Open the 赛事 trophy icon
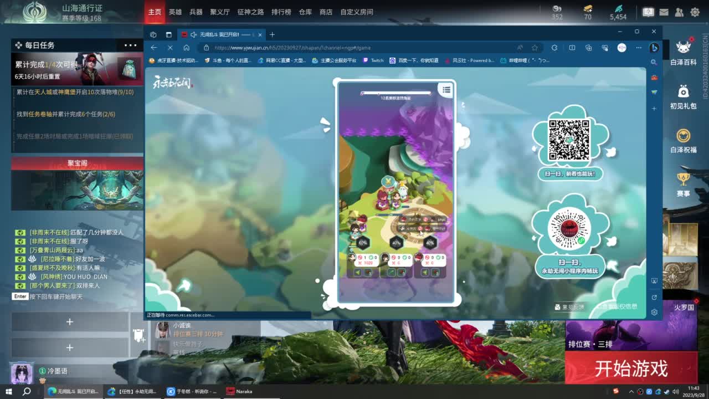The width and height of the screenshot is (709, 399). pos(684,185)
